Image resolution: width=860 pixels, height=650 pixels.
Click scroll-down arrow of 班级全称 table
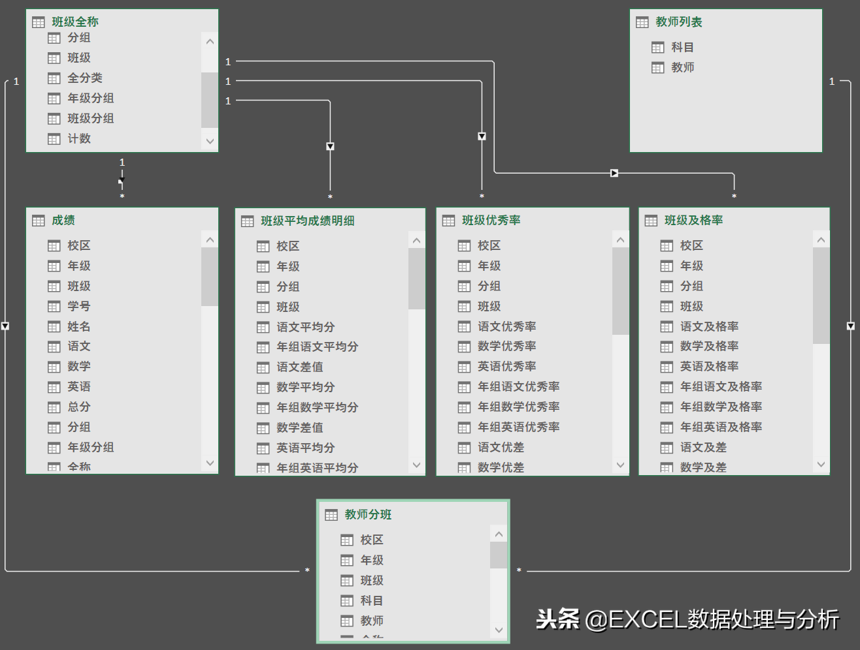pyautogui.click(x=210, y=140)
